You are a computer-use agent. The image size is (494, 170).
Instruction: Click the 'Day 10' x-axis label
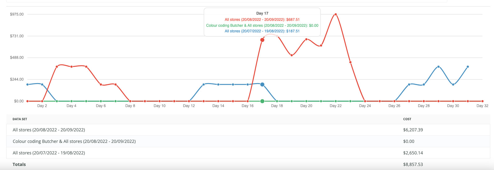[159, 106]
